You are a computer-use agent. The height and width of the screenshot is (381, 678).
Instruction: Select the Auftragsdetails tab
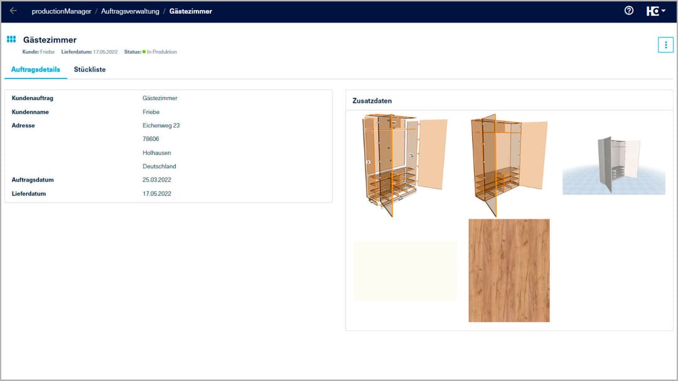pyautogui.click(x=35, y=70)
